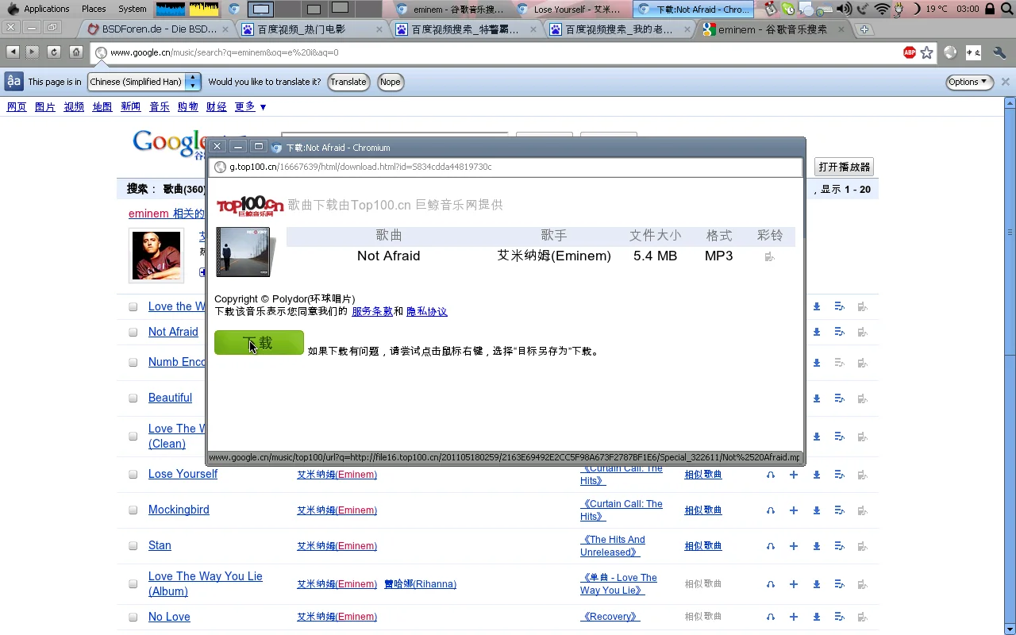
Task: Open the 图片 images navigation link
Action: (45, 106)
